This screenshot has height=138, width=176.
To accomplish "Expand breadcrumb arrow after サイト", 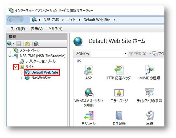I will point(79,20).
